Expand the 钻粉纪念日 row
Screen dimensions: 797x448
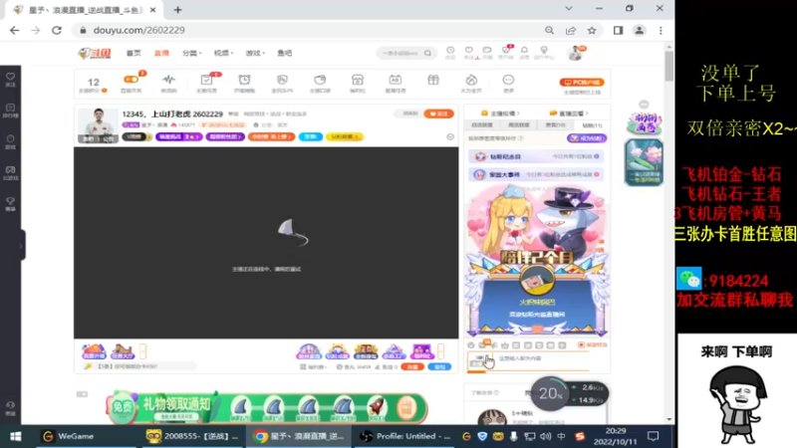click(x=536, y=156)
